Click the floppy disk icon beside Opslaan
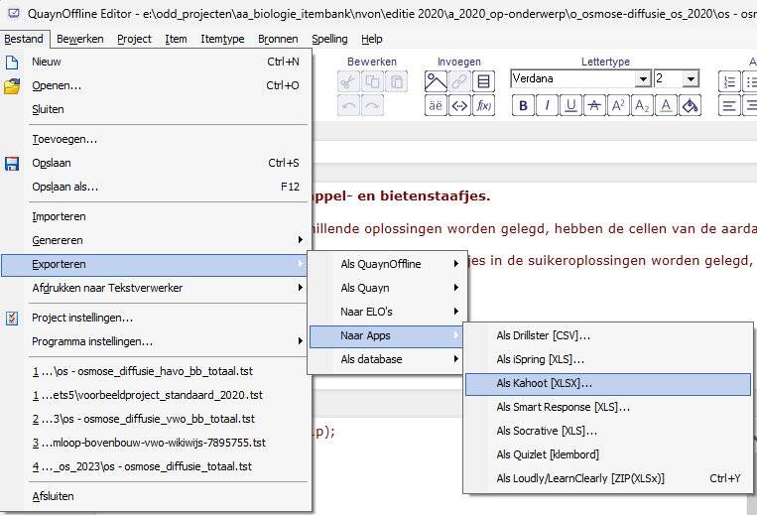This screenshot has height=515, width=757. (x=12, y=164)
